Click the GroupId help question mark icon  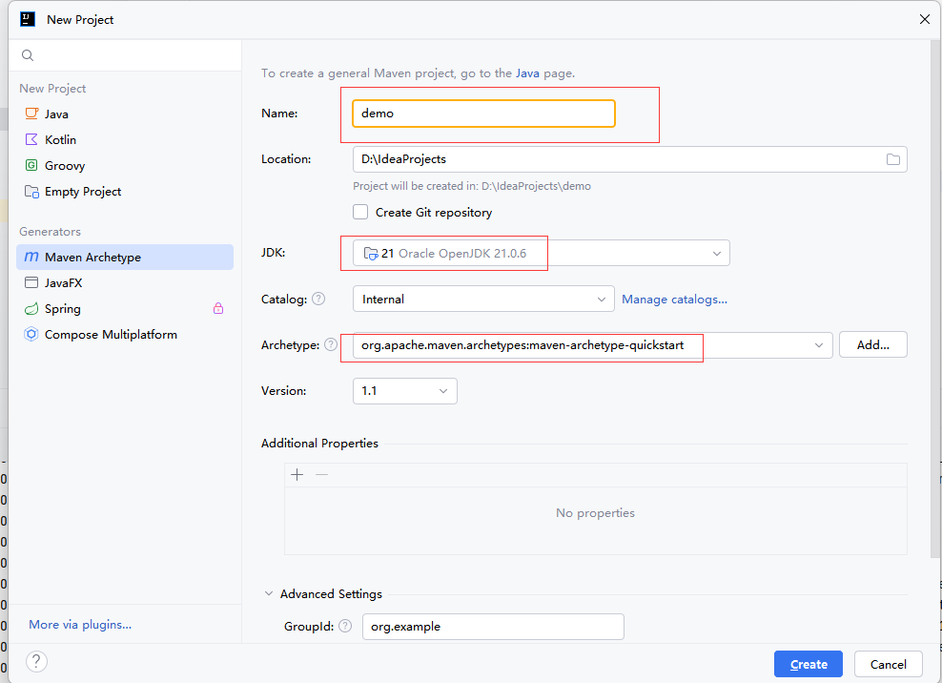tap(345, 627)
